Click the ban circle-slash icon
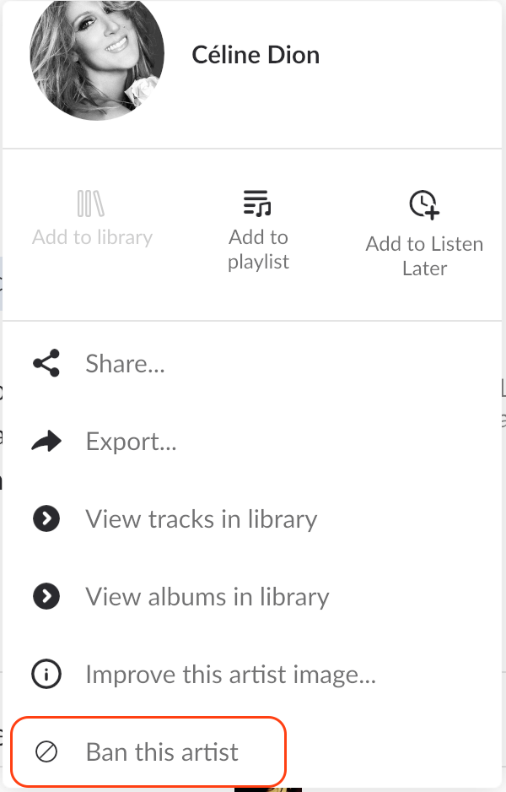This screenshot has width=506, height=792. click(x=46, y=751)
